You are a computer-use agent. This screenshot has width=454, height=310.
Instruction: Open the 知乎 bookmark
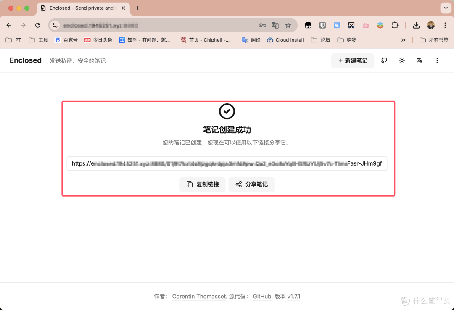coord(144,40)
